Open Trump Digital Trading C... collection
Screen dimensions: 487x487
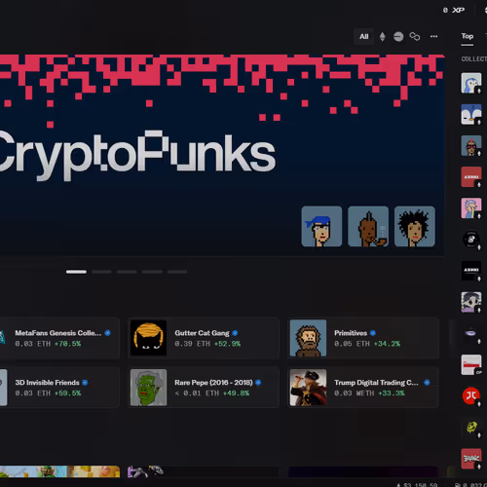click(x=363, y=388)
